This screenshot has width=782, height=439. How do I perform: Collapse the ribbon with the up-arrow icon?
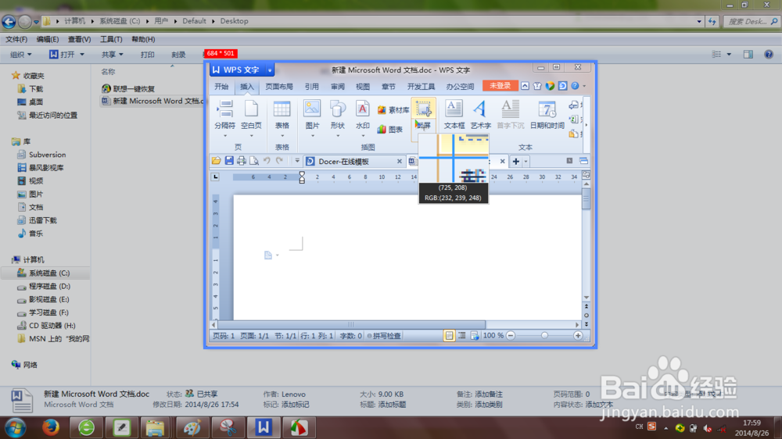click(x=525, y=86)
